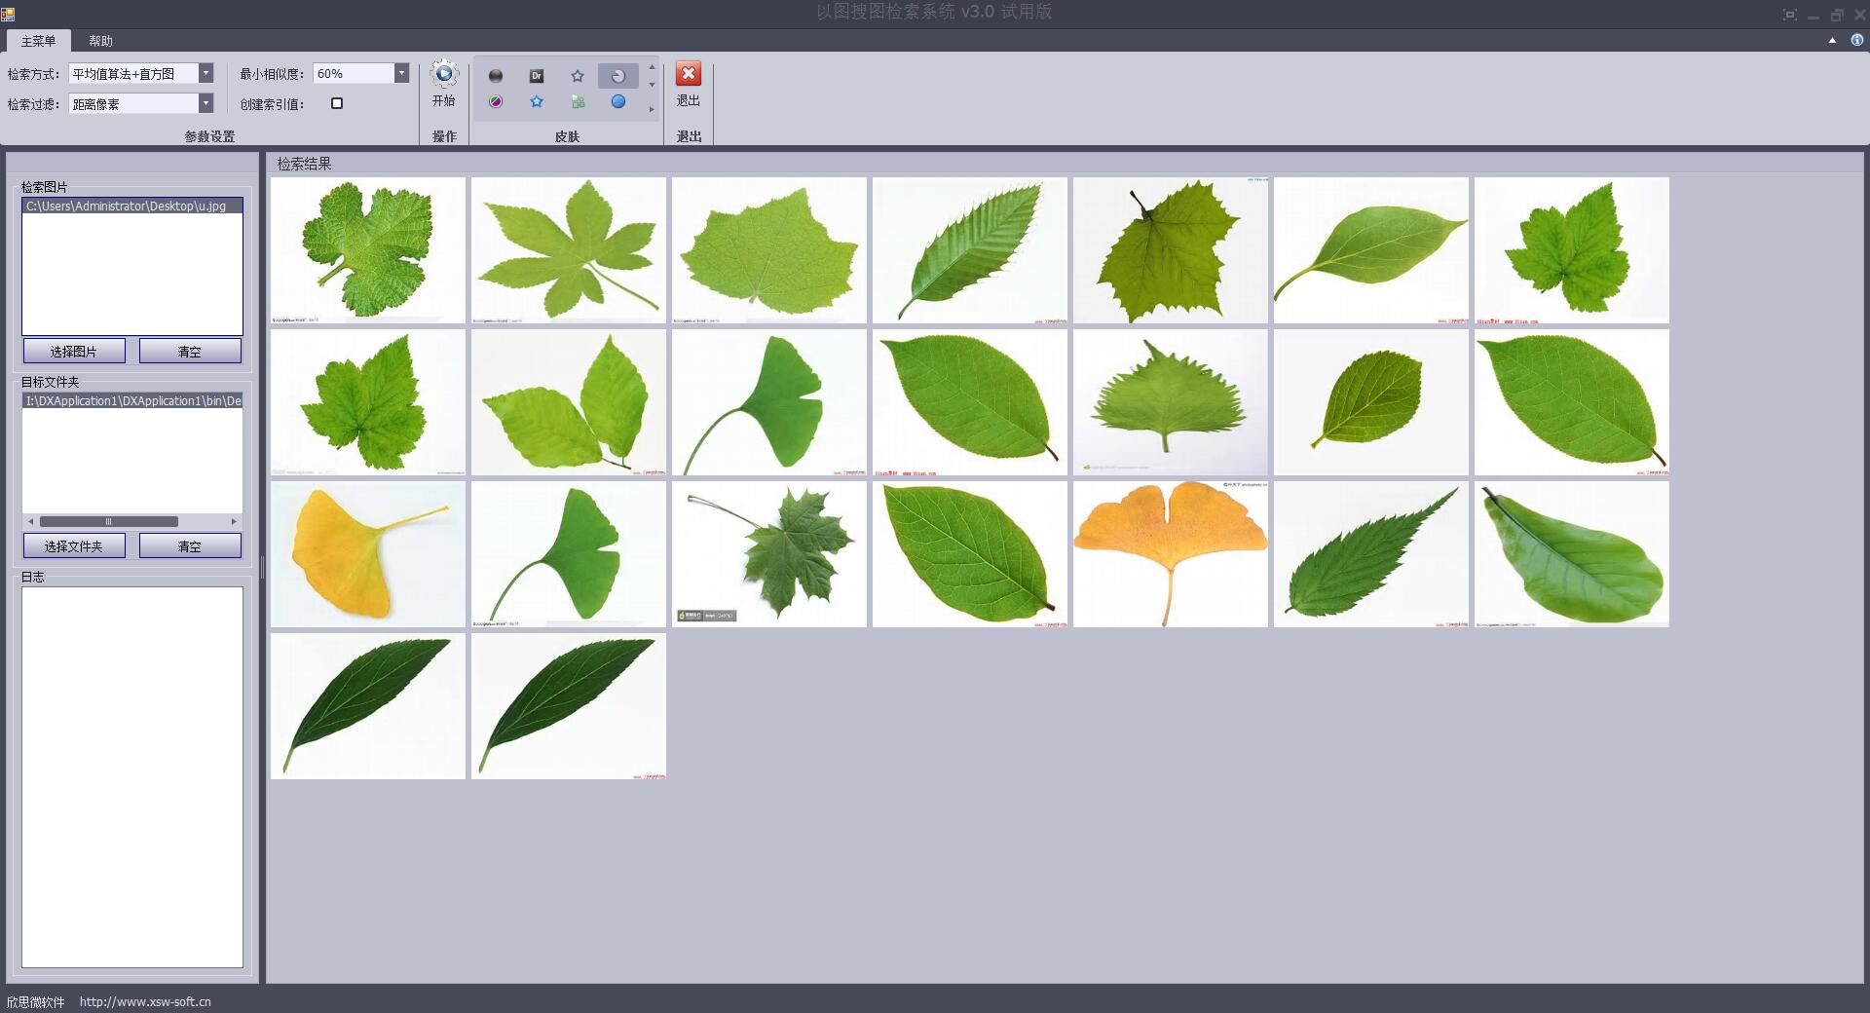The image size is (1870, 1013).
Task: Select the jagged perilla leaf thumbnail
Action: 1171,402
